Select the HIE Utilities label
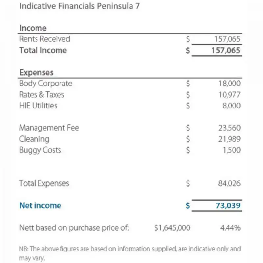Viewport: 263px width, 263px height. point(38,106)
